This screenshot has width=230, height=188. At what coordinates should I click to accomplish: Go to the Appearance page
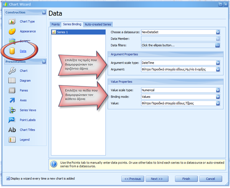(x=28, y=31)
